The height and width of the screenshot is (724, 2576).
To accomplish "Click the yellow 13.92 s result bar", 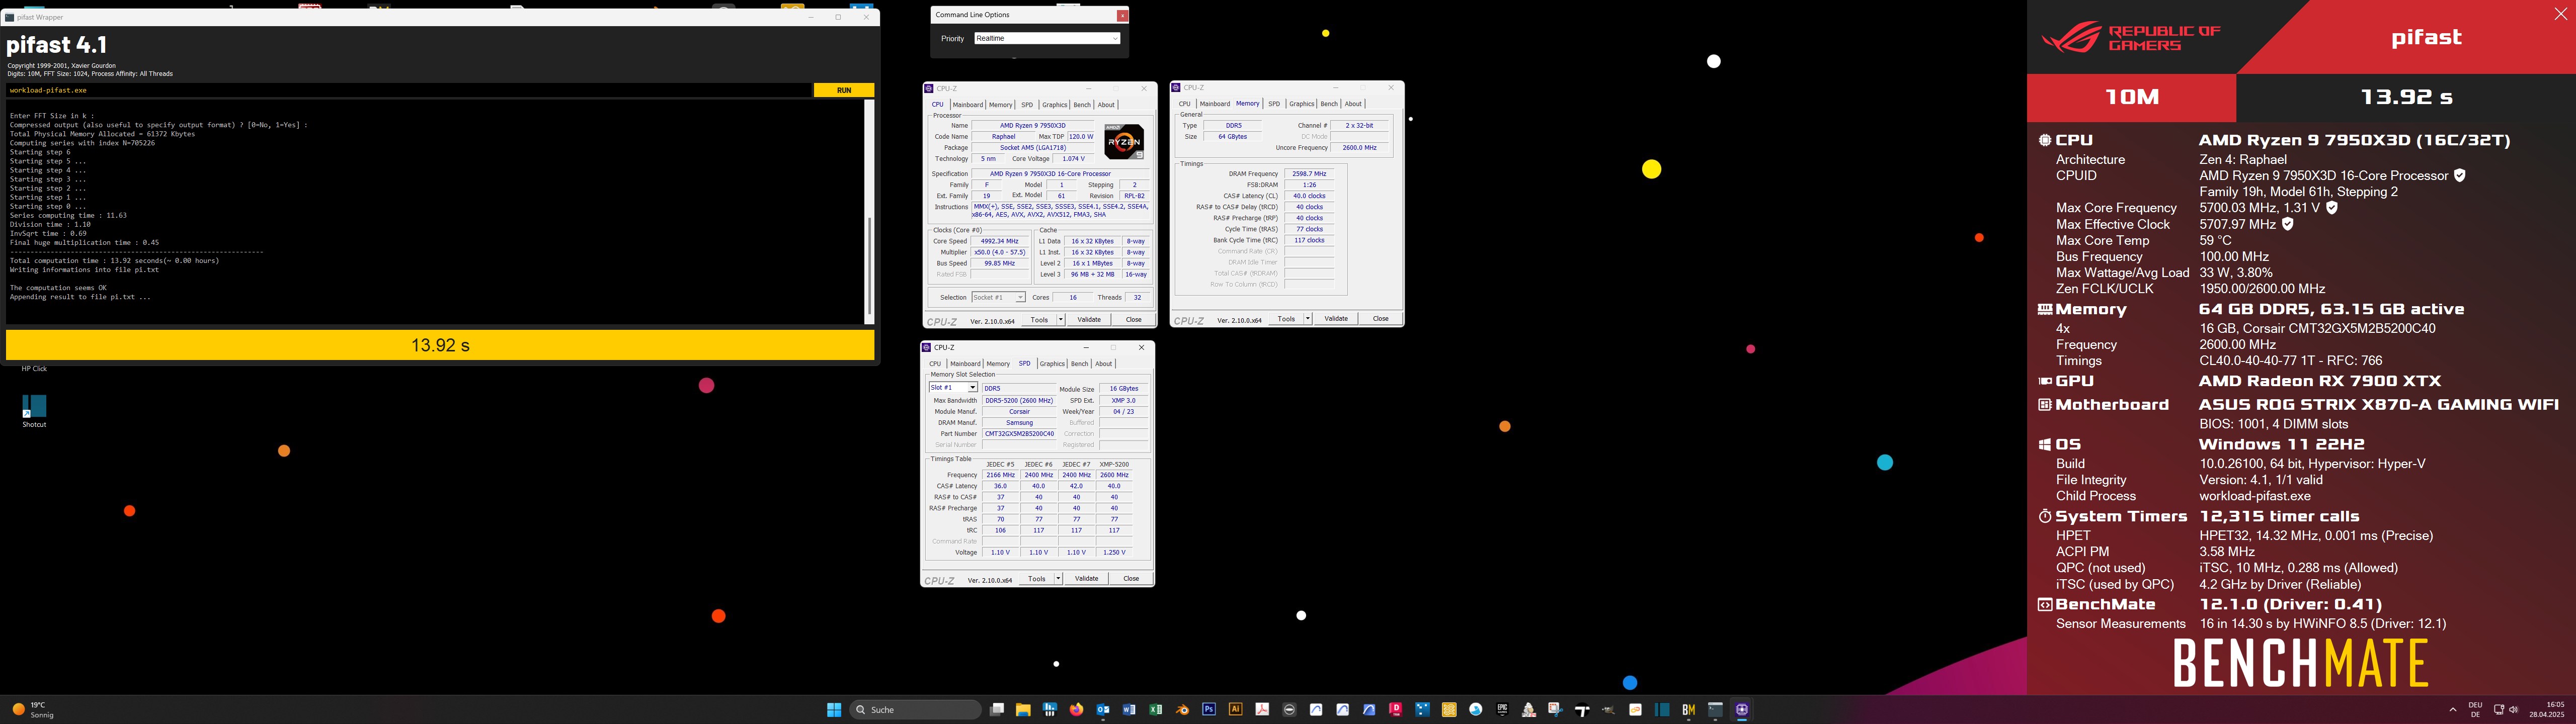I will (x=440, y=345).
